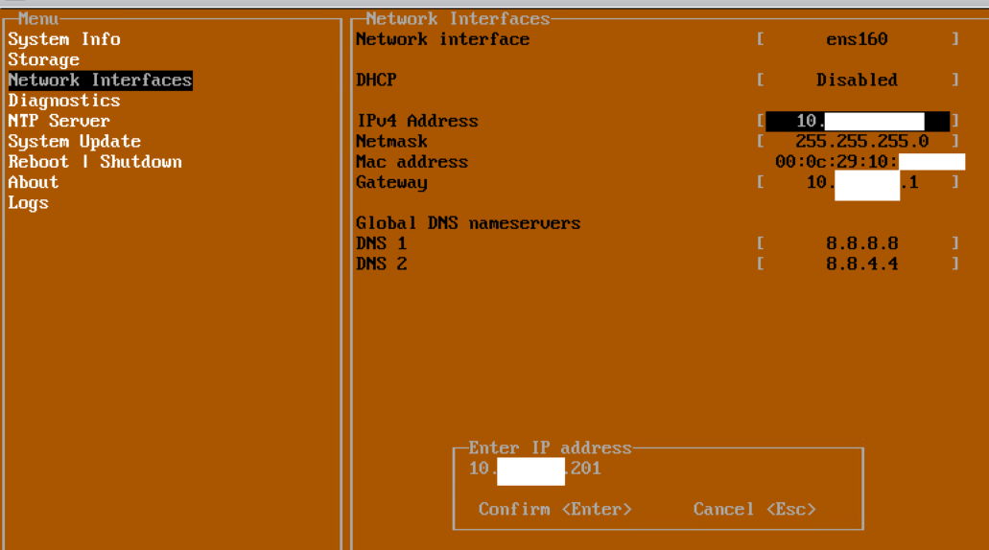
Task: Click Cancel <Esc> in the dialog
Action: click(754, 509)
